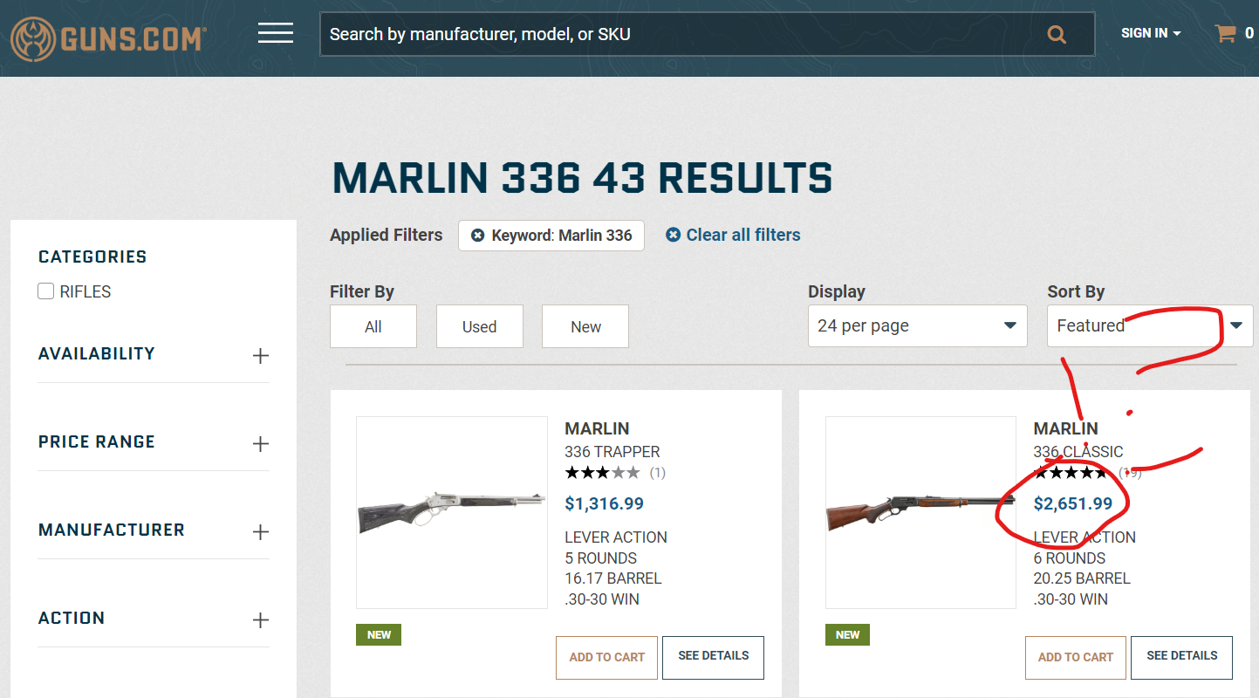
Task: Open the 24 per page display dropdown
Action: pos(918,325)
